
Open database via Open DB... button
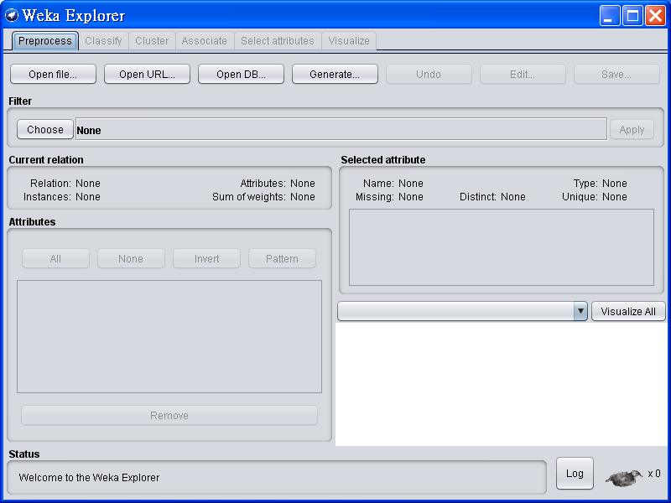(241, 74)
